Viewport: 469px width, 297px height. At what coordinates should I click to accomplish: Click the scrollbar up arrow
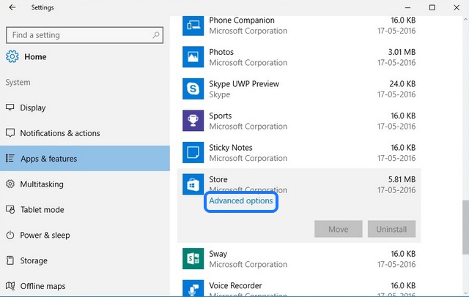pos(465,20)
